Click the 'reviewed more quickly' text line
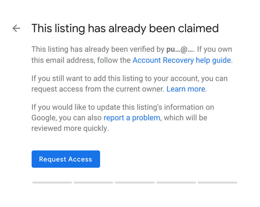 pyautogui.click(x=70, y=128)
